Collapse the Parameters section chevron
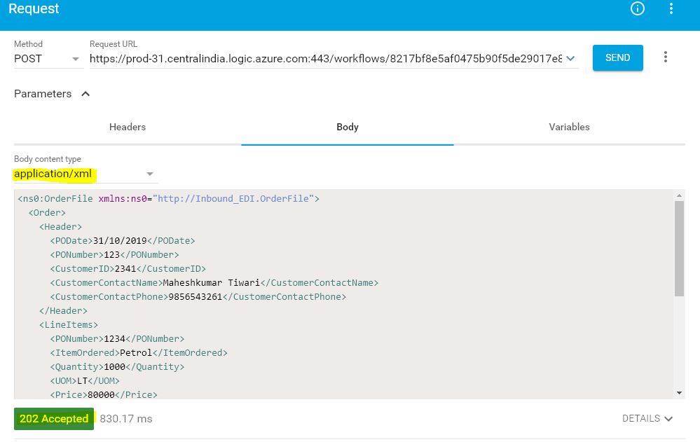700x442 pixels. click(85, 93)
